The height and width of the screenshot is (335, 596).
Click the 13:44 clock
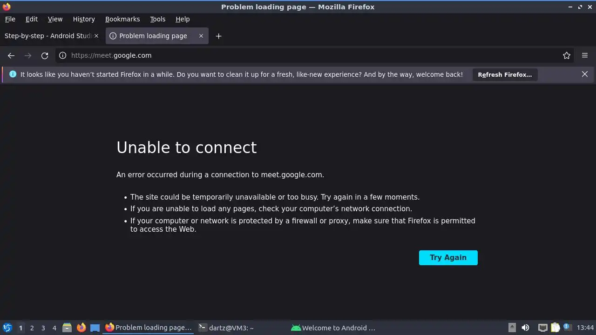tap(585, 328)
